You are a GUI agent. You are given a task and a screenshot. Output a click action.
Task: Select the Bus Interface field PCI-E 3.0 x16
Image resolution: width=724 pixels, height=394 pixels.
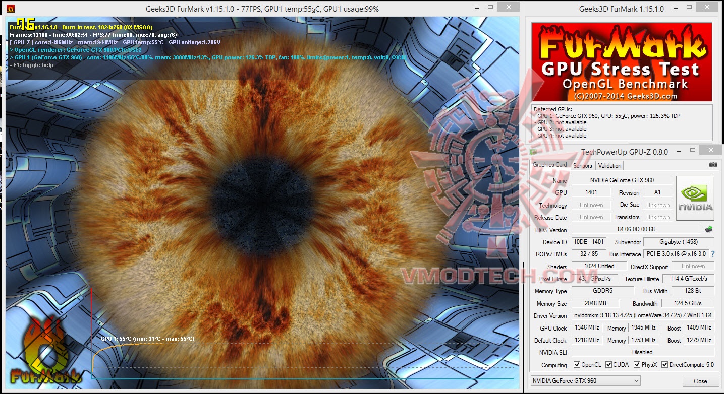click(676, 254)
